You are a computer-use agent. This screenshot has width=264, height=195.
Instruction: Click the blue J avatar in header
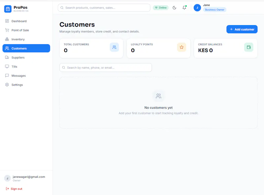click(x=197, y=8)
